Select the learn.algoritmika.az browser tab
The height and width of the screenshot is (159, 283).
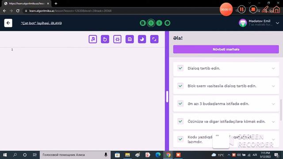pyautogui.click(x=27, y=4)
